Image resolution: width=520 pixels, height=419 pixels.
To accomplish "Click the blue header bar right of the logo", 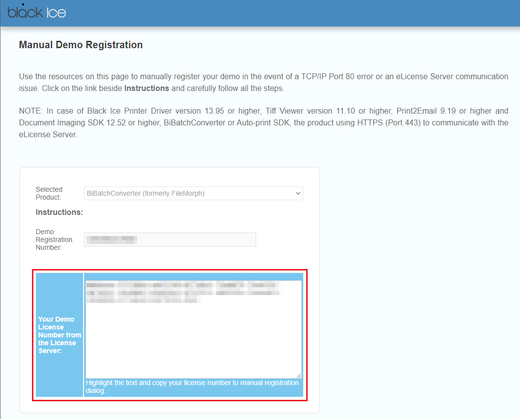I will pos(295,13).
